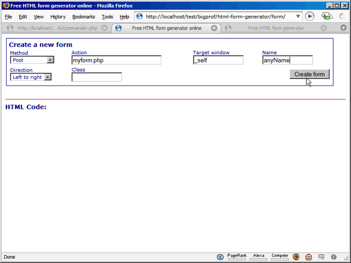Click the Action field containing myform.php
This screenshot has height=263, width=351.
click(x=116, y=60)
